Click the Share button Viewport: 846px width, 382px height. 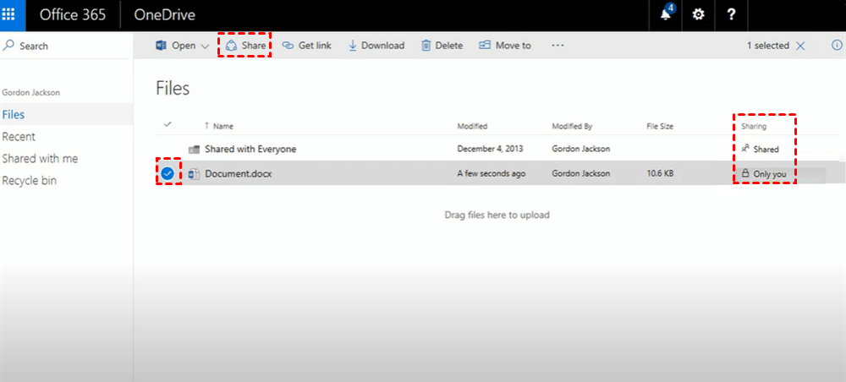click(x=245, y=46)
